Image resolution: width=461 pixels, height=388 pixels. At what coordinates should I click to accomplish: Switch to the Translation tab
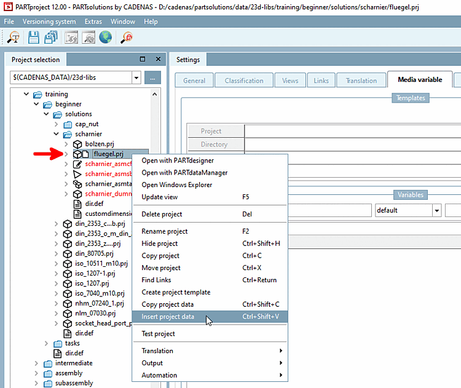[x=361, y=81]
